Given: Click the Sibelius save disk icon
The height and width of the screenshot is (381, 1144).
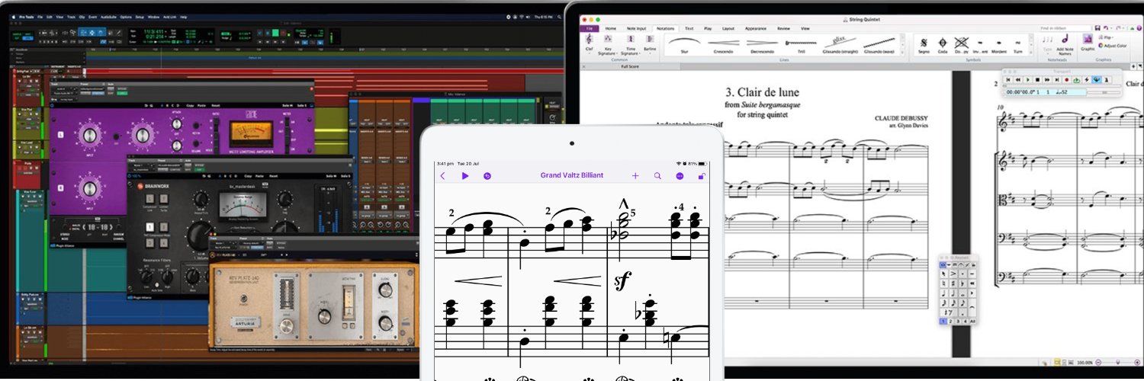Looking at the screenshot, I should (1097, 28).
